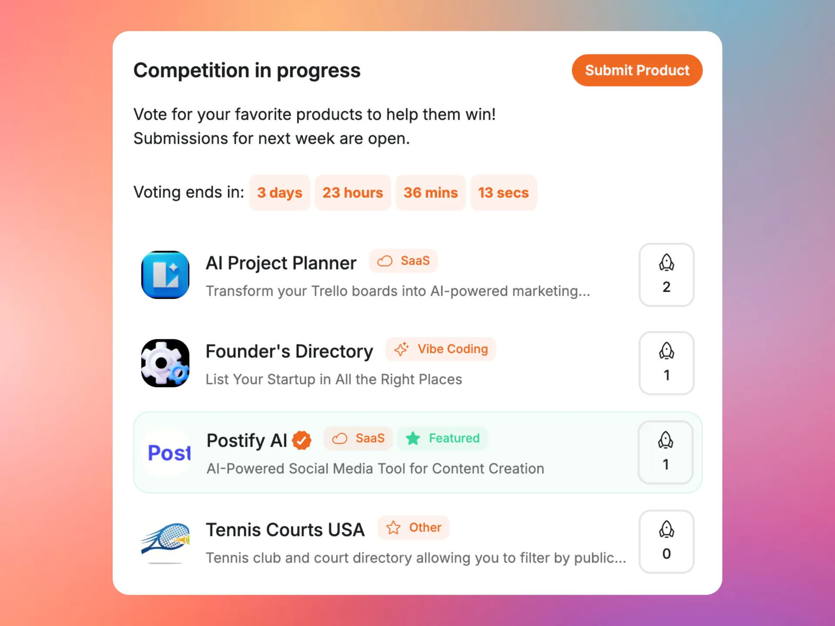Click the 3 days countdown chip

pyautogui.click(x=279, y=192)
